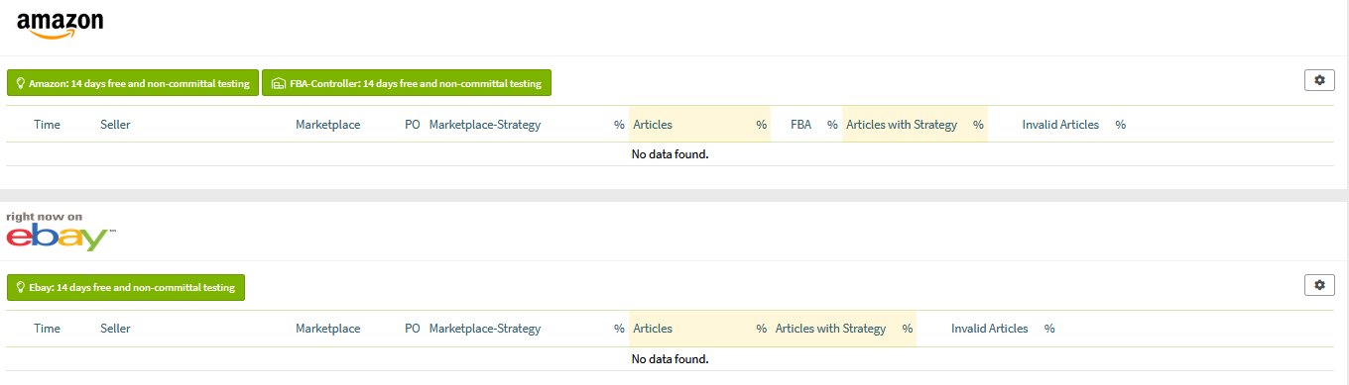This screenshot has width=1349, height=385.
Task: Click lightbulb icon on Amazon trial button
Action: (x=21, y=83)
